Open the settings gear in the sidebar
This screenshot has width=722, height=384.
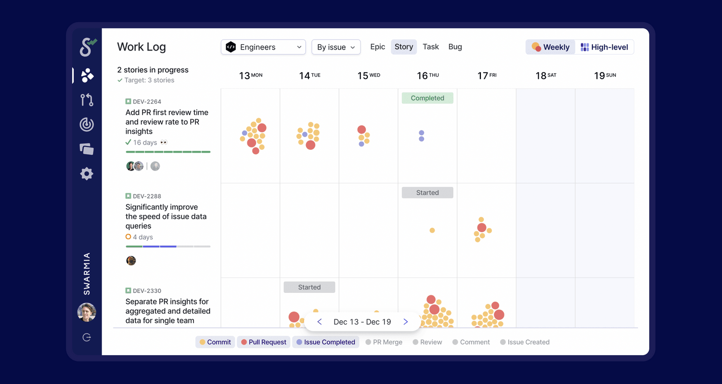(x=87, y=173)
